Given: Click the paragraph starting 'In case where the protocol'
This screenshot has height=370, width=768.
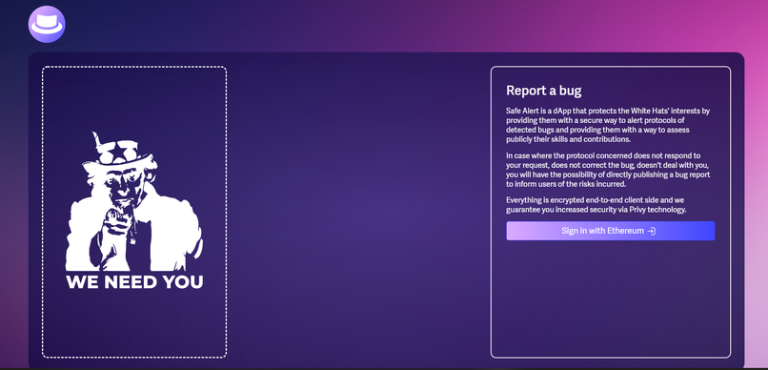Looking at the screenshot, I should [x=608, y=170].
